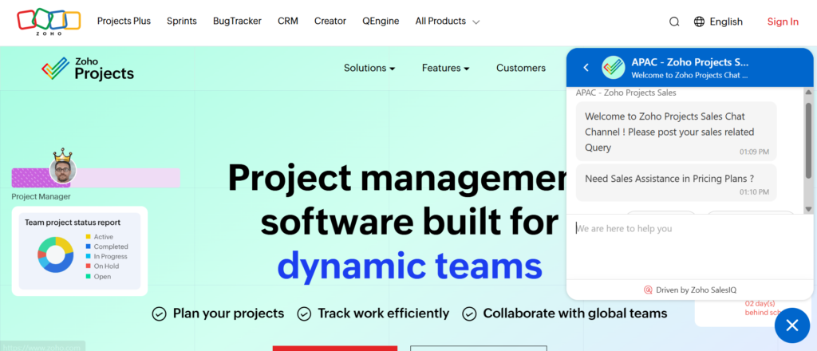
Task: Close the chat with the round X button
Action: (x=791, y=325)
